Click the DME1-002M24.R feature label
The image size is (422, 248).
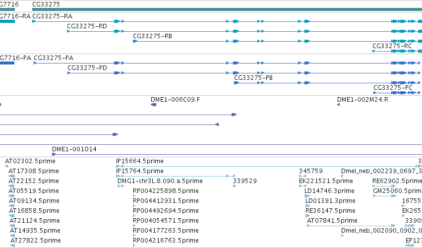click(x=363, y=100)
